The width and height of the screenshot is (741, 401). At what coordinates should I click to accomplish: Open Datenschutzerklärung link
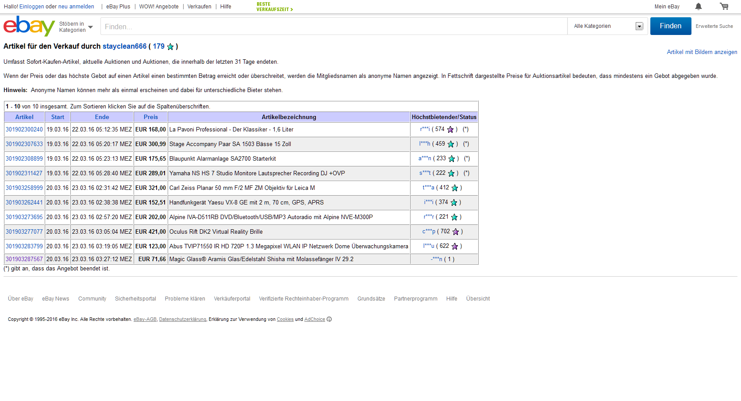183,320
